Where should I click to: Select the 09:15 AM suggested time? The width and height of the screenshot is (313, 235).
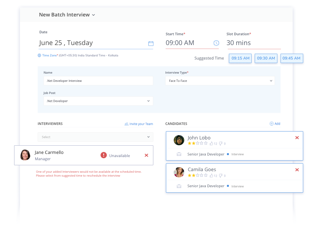coord(240,58)
